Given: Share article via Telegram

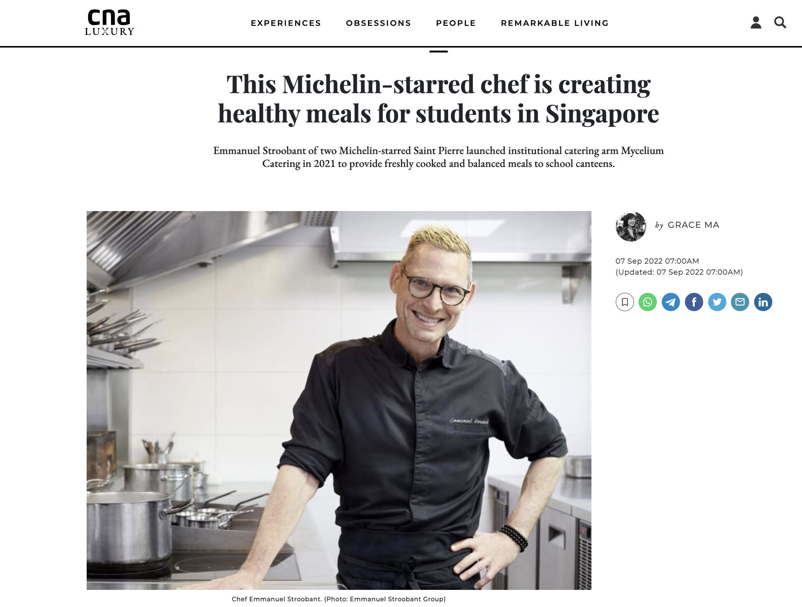Looking at the screenshot, I should [671, 302].
